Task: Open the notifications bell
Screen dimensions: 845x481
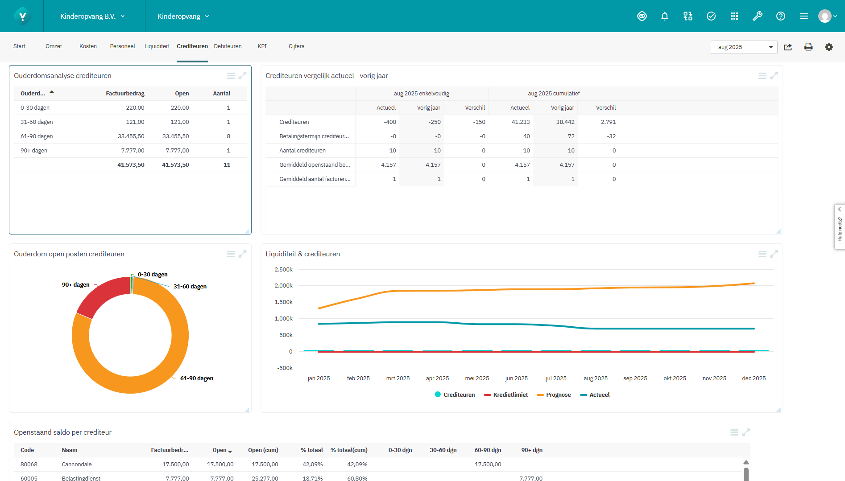Action: (664, 16)
